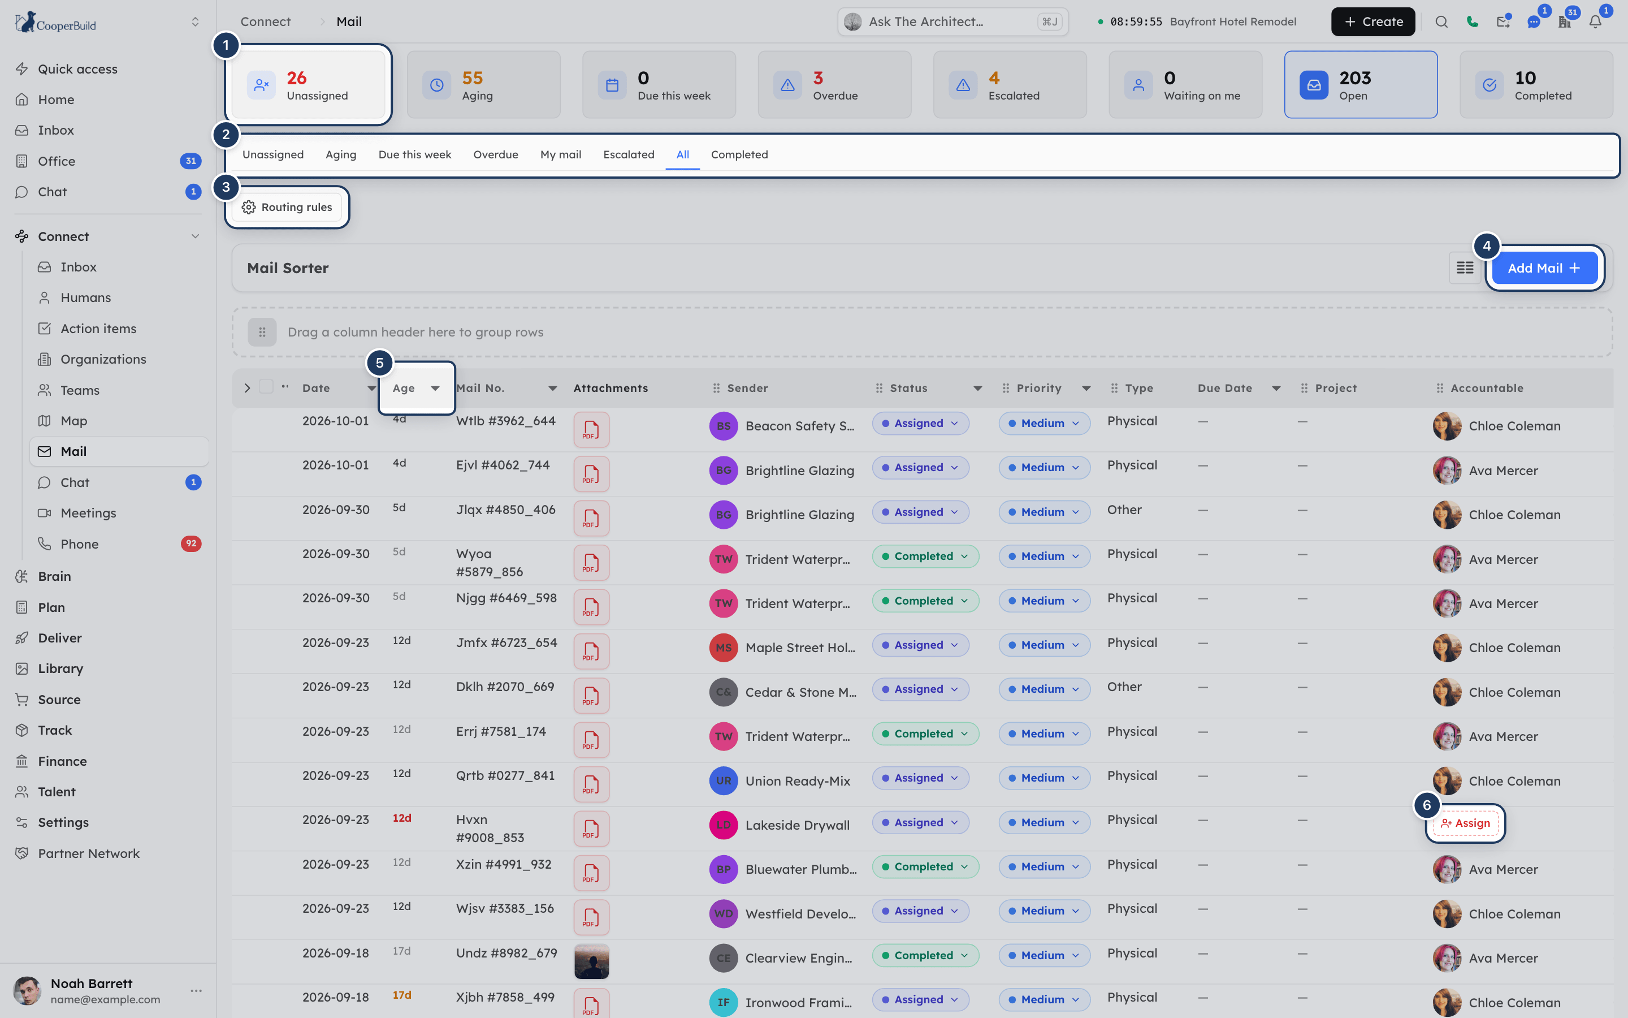The image size is (1628, 1018).
Task: Switch to the Overdue tab
Action: pos(496,154)
